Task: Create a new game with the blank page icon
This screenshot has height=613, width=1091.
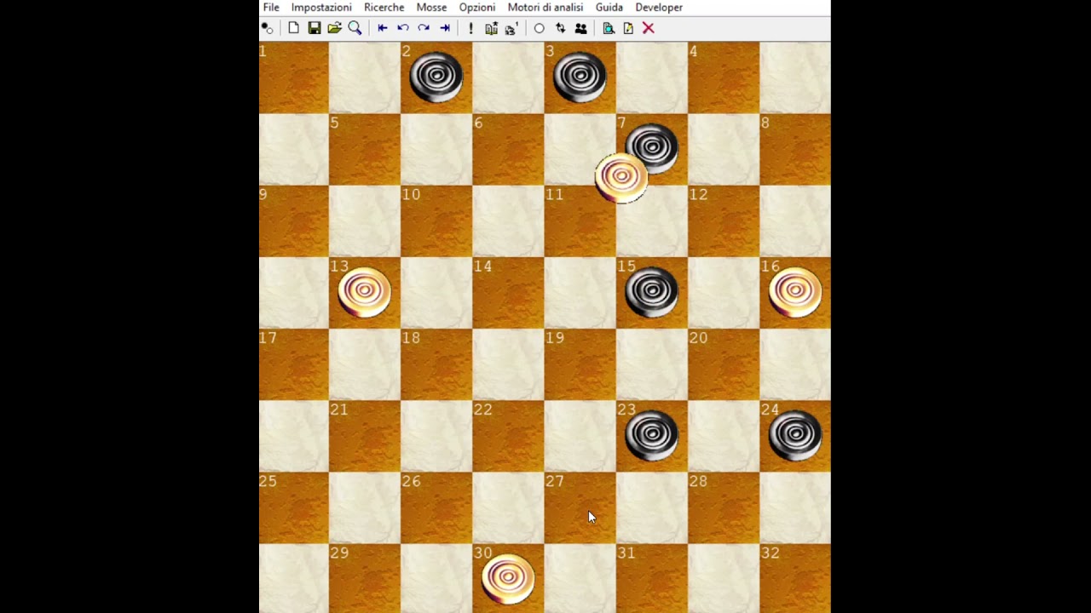Action: (293, 28)
